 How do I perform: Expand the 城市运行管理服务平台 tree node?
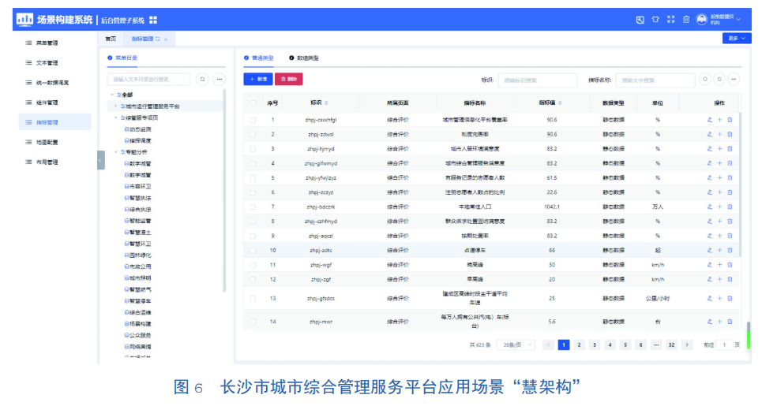coord(116,106)
